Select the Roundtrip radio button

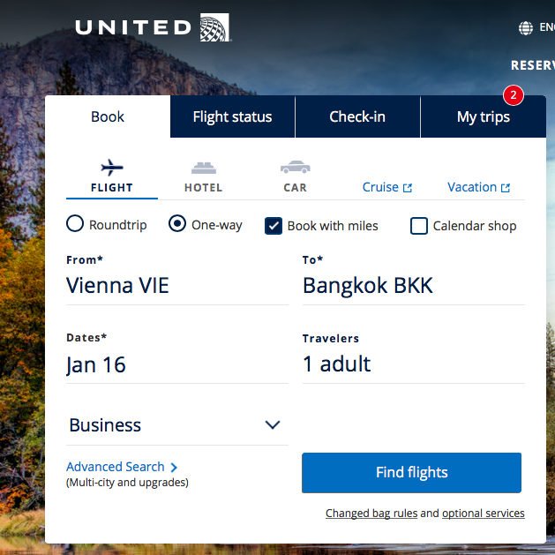point(75,224)
